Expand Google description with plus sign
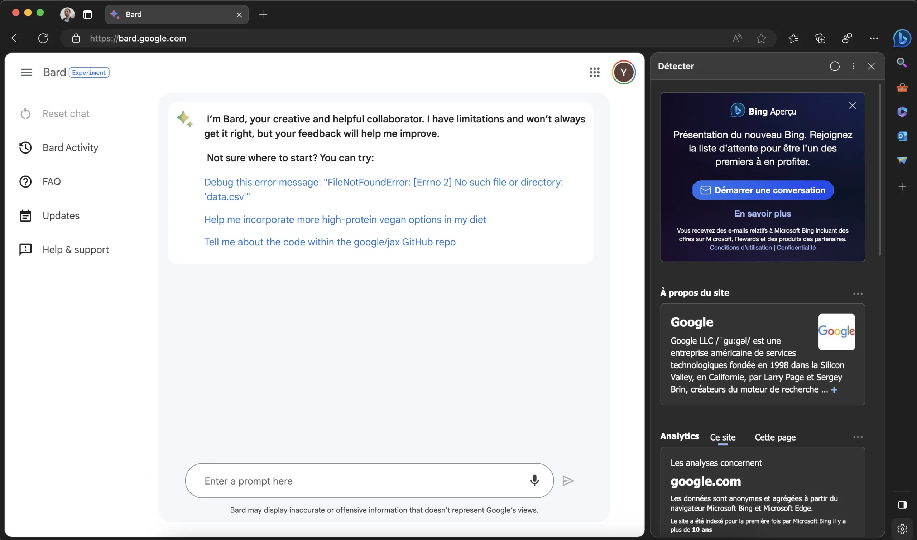 tap(834, 390)
